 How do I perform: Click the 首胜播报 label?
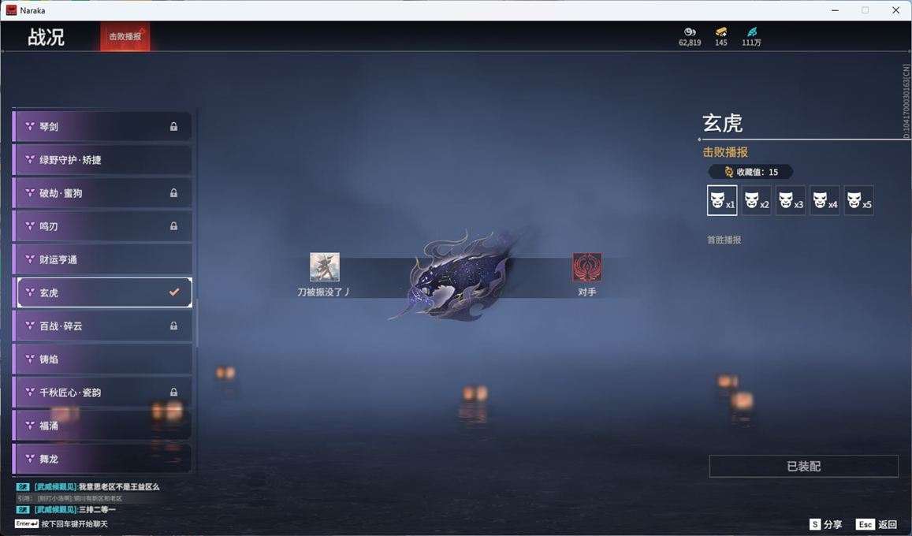click(724, 240)
